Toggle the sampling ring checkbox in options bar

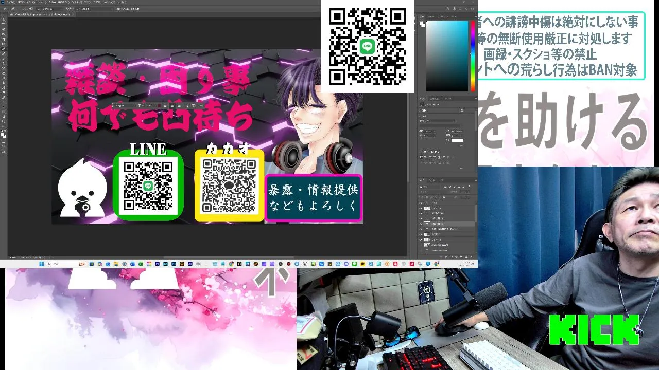(x=118, y=9)
